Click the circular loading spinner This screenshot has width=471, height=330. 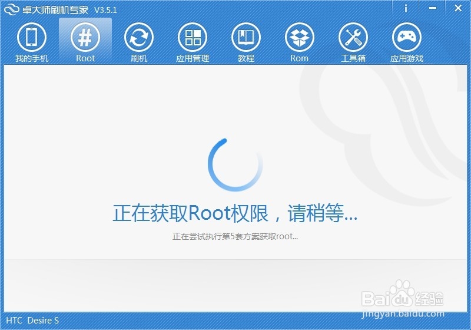point(235,164)
